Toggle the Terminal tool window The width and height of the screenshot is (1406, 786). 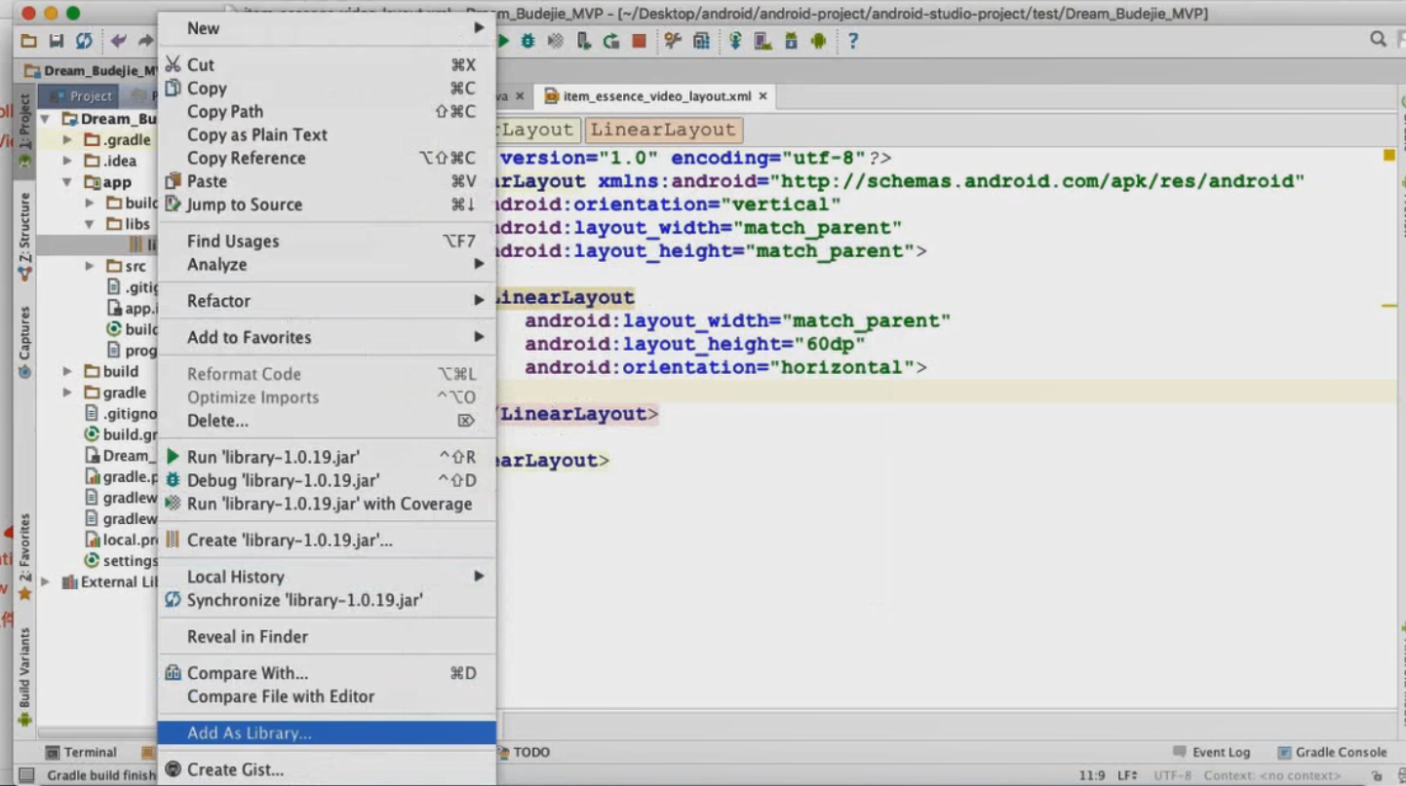82,752
